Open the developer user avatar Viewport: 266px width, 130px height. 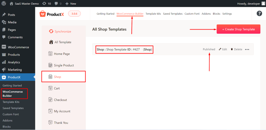coord(263,4)
